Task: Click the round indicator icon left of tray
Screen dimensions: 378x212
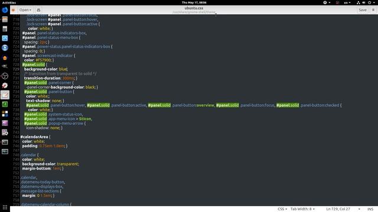Action: click(x=325, y=2)
